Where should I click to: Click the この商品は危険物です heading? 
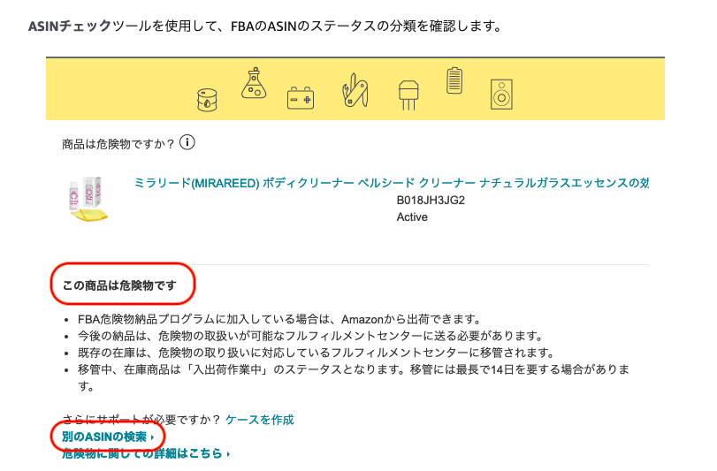119,285
